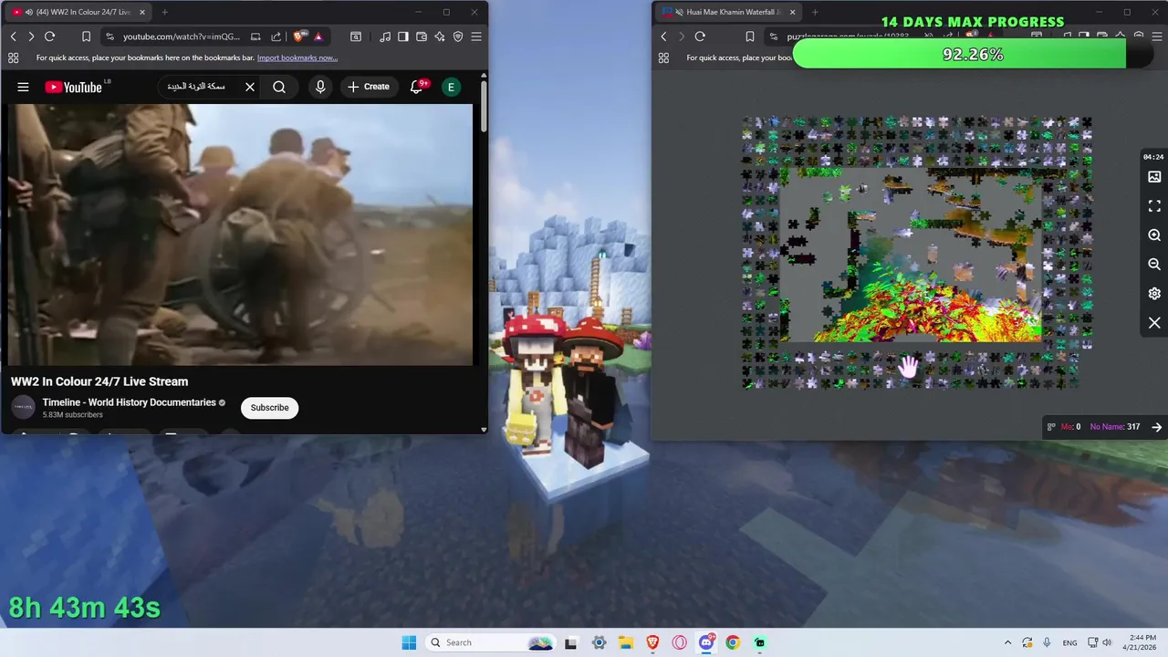Click the arrow next to No Name: 317
Screen dimensions: 1168x657
(x=1156, y=427)
